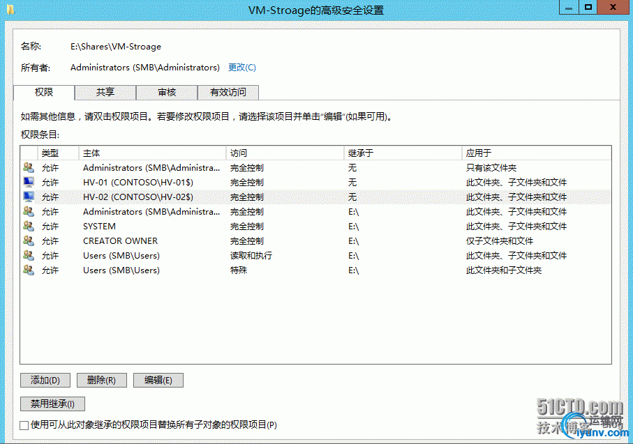Click the 仅子文件夹和文件 applies-to cell

(500, 240)
